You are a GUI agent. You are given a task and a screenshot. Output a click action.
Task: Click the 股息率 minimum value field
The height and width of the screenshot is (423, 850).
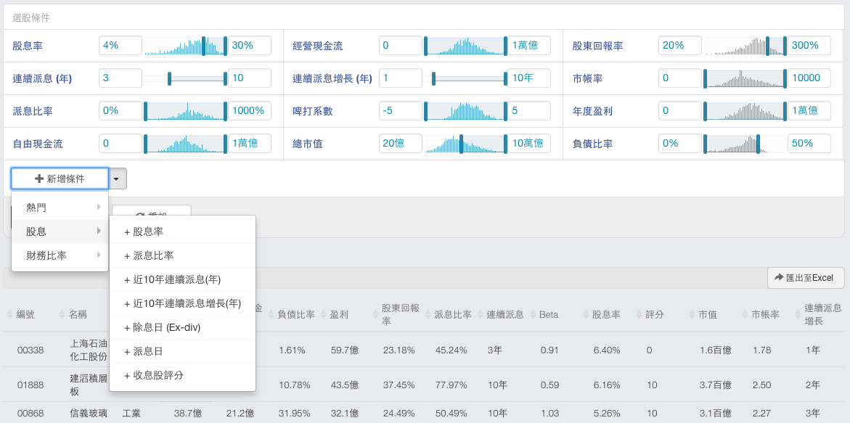(x=120, y=46)
